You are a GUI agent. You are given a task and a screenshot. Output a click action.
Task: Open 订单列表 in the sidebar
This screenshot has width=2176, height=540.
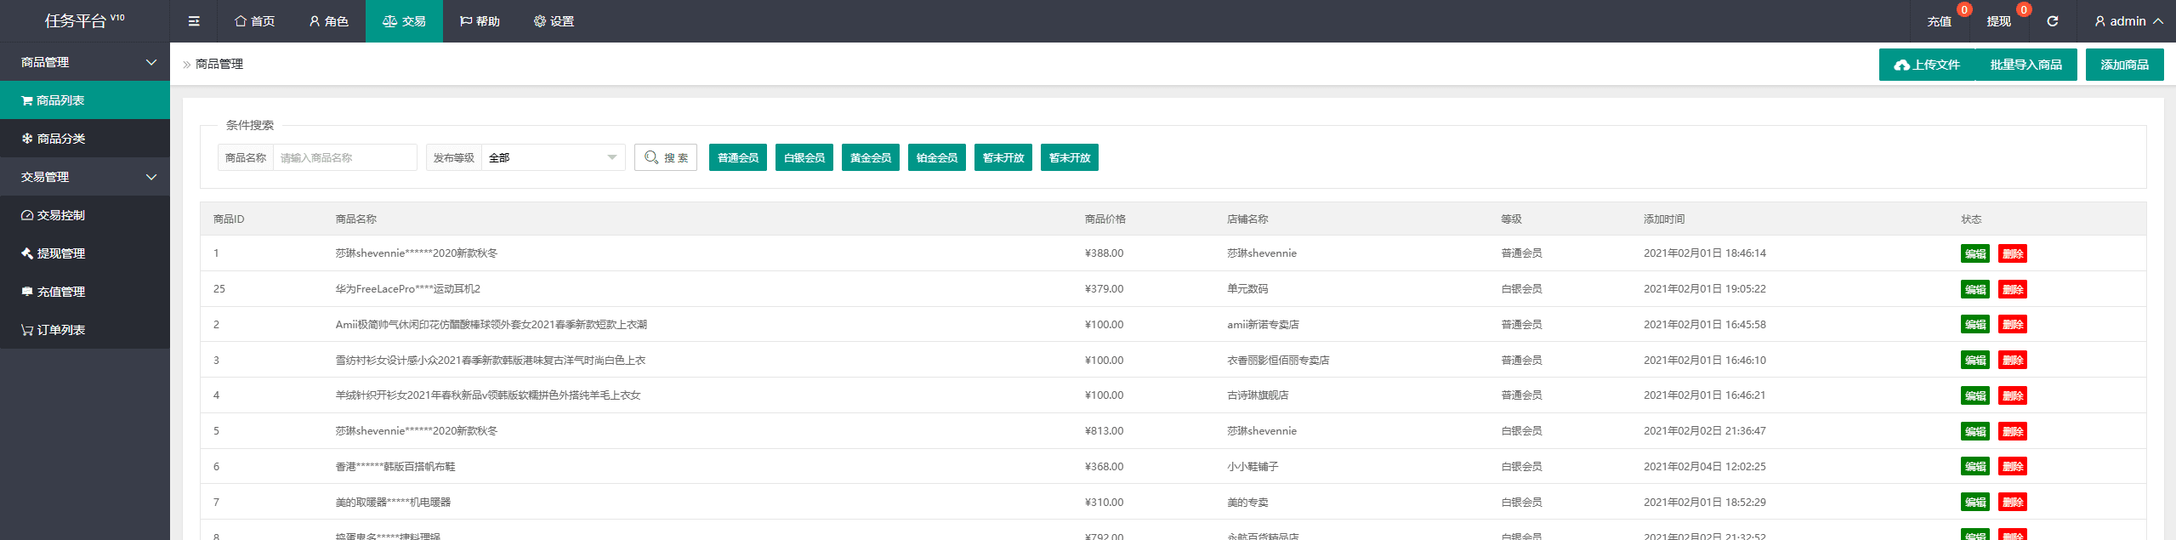tap(85, 330)
